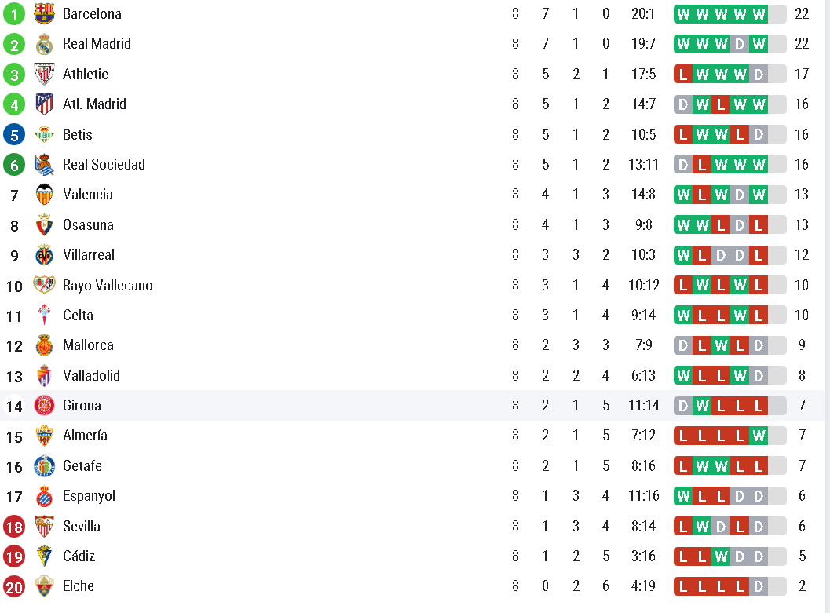830x613 pixels.
Task: Click the Cádiz yellow crest icon
Action: [x=44, y=556]
